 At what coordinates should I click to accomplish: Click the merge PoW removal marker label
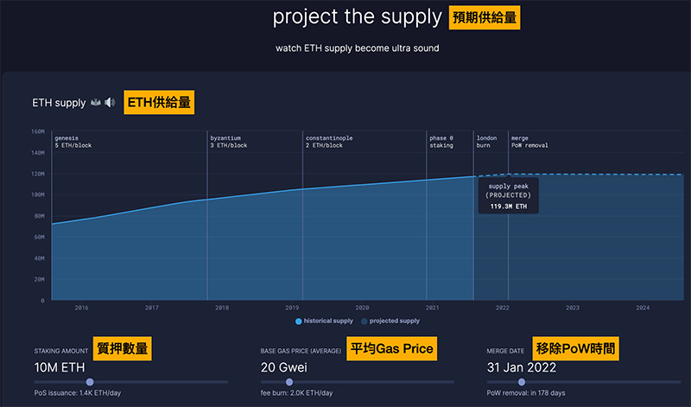click(x=529, y=142)
